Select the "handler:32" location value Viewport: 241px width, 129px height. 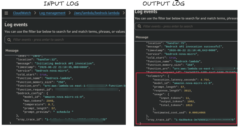[x=47, y=59]
